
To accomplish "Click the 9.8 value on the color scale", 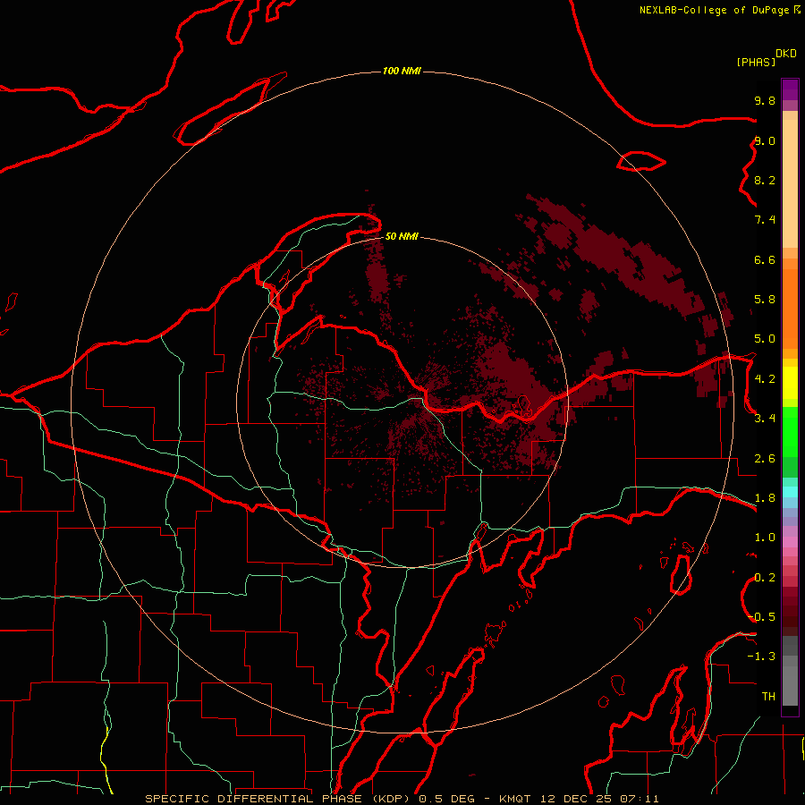I will pyautogui.click(x=765, y=100).
